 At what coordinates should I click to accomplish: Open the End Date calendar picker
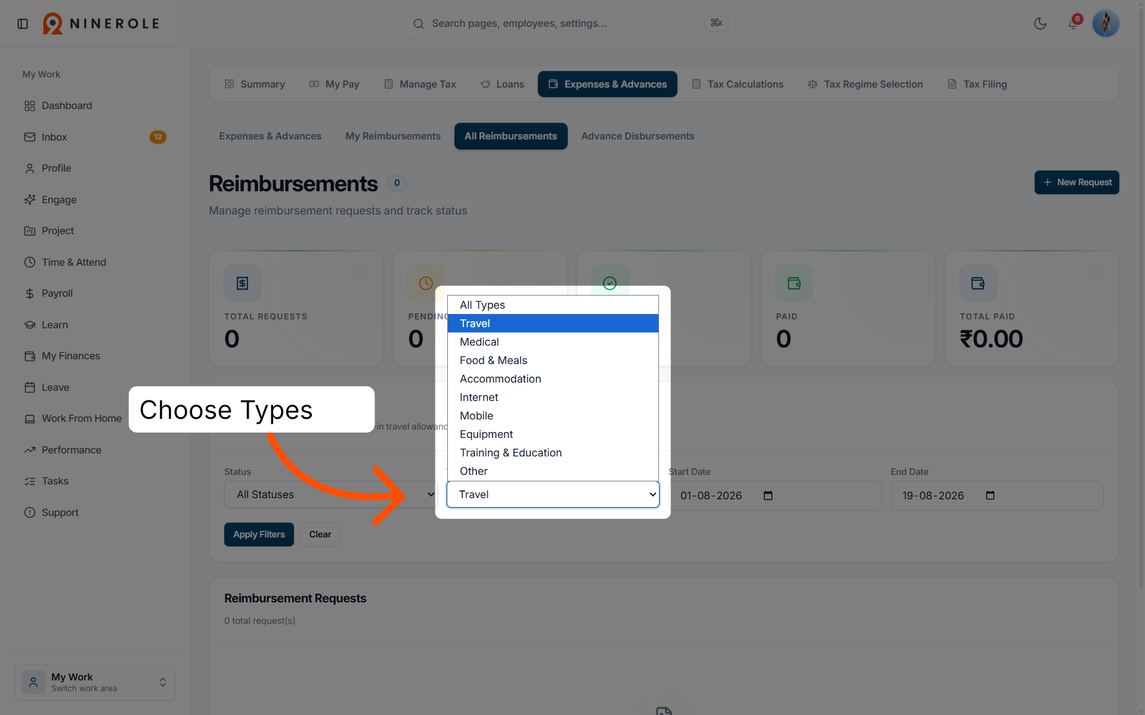pos(990,496)
